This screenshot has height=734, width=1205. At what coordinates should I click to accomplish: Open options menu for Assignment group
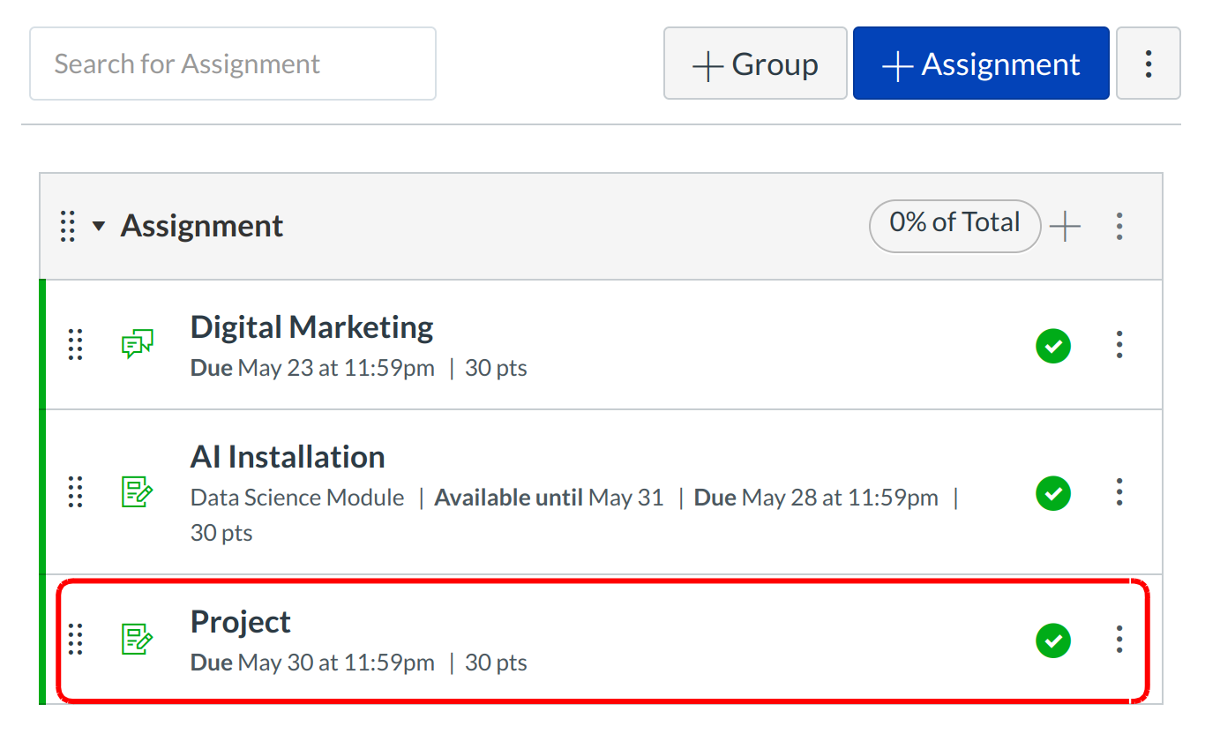(x=1119, y=227)
